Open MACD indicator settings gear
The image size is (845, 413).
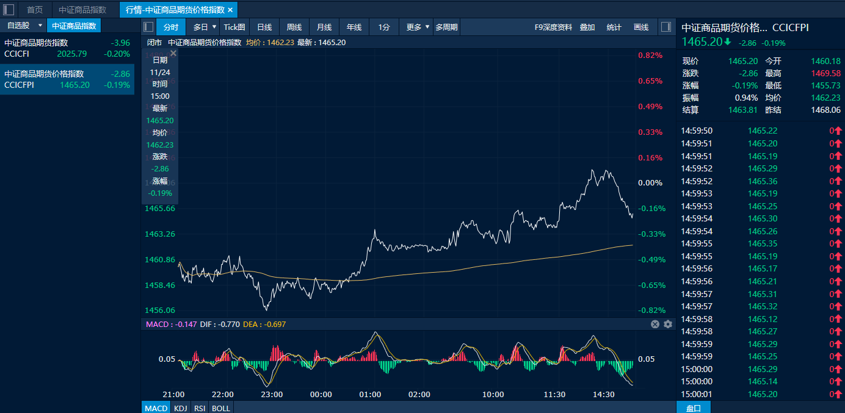point(668,325)
